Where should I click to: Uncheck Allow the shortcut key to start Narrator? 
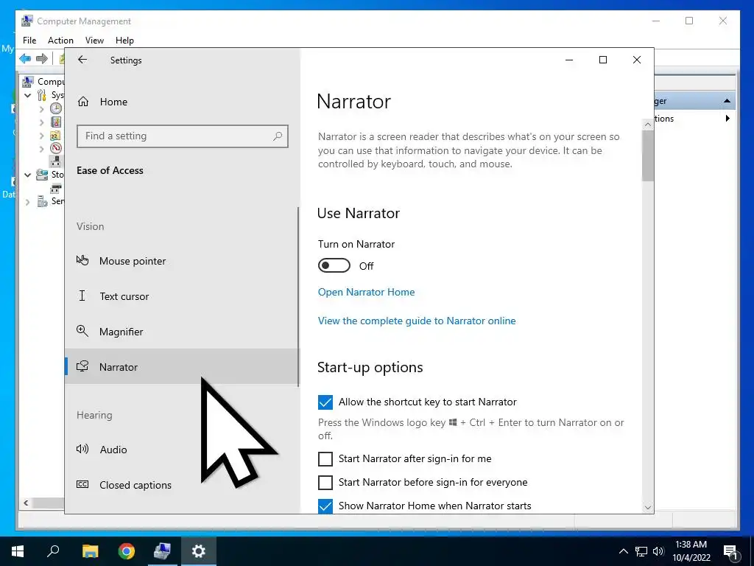(325, 402)
